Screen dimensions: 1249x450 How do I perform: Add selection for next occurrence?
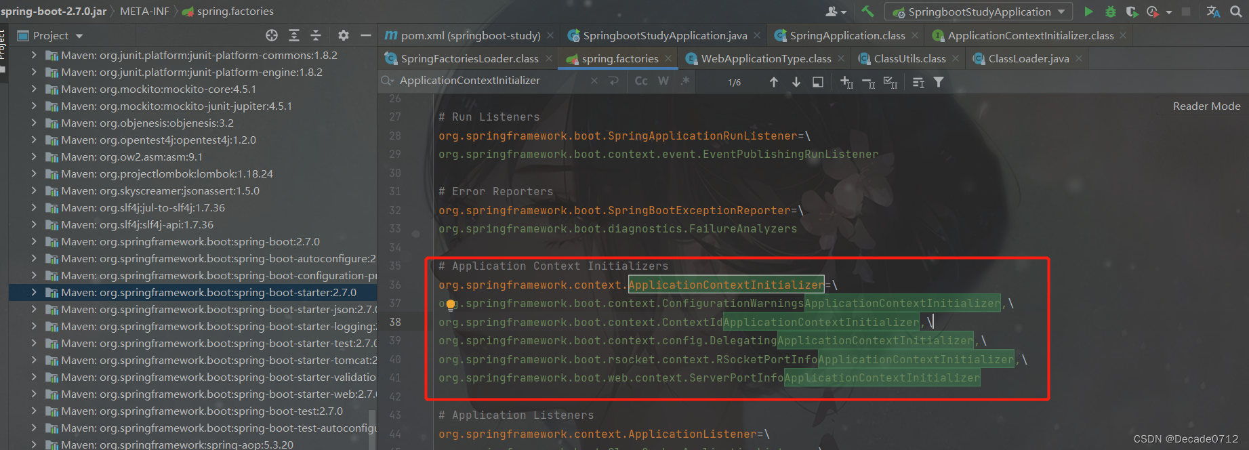[x=846, y=82]
